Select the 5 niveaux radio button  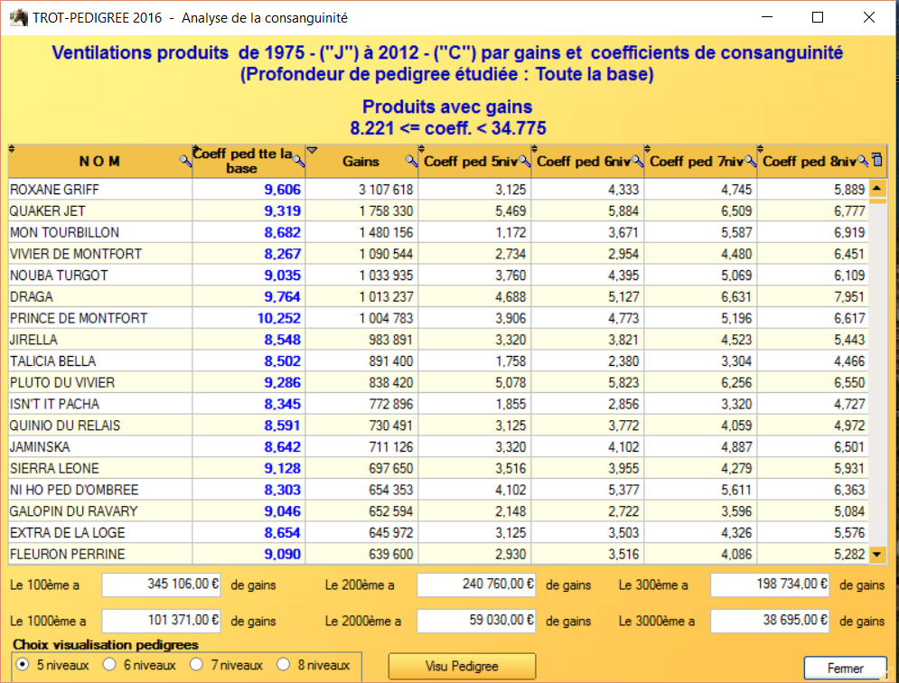(23, 665)
